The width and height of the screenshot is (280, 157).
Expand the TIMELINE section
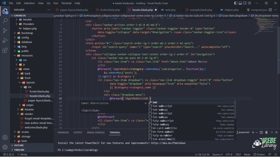(19, 150)
